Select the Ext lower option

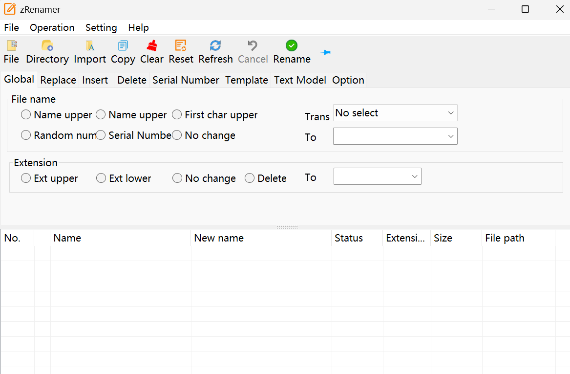point(101,178)
